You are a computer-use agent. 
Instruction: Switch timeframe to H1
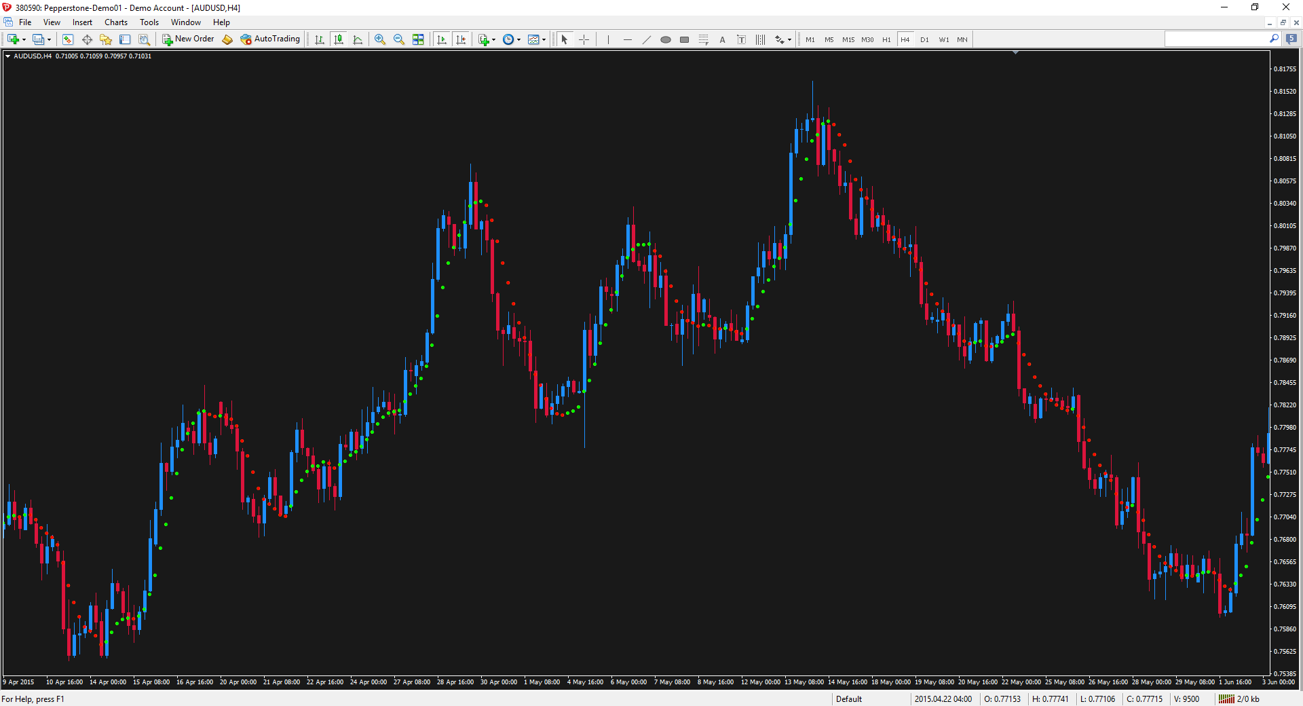pyautogui.click(x=886, y=39)
